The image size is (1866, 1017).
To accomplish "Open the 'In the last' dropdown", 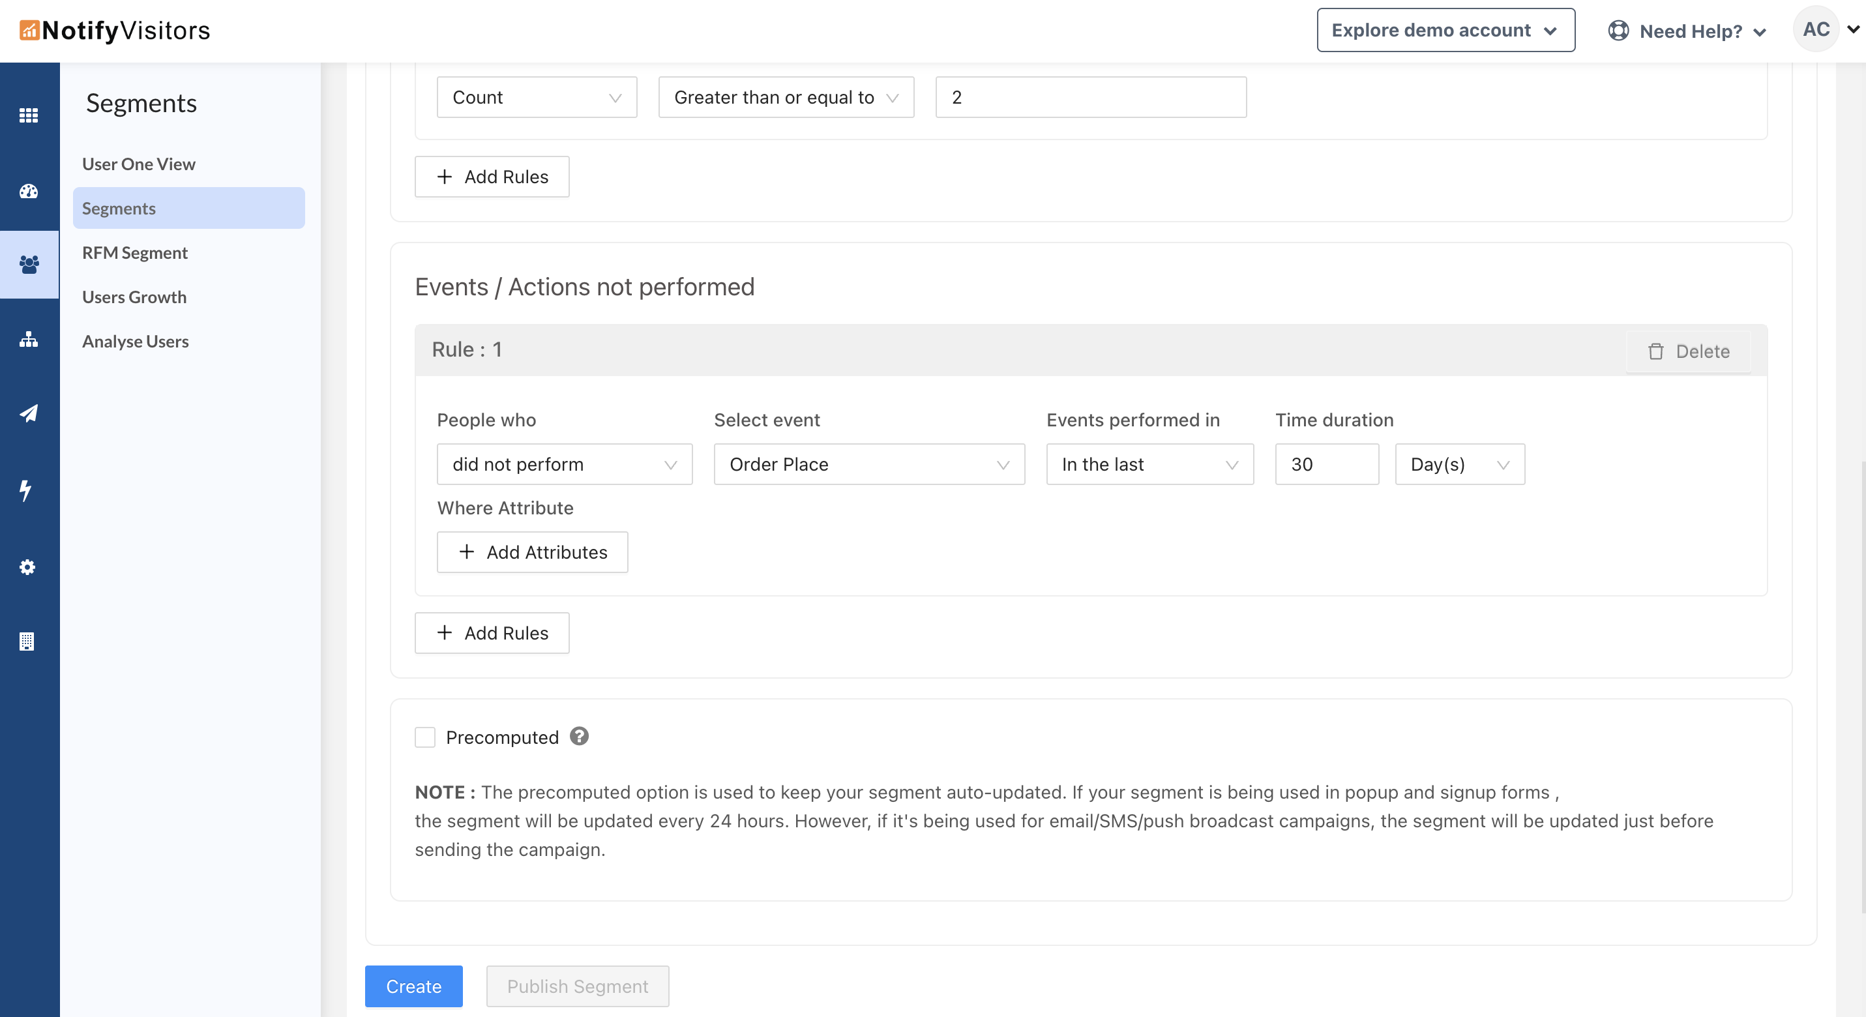I will (x=1149, y=464).
